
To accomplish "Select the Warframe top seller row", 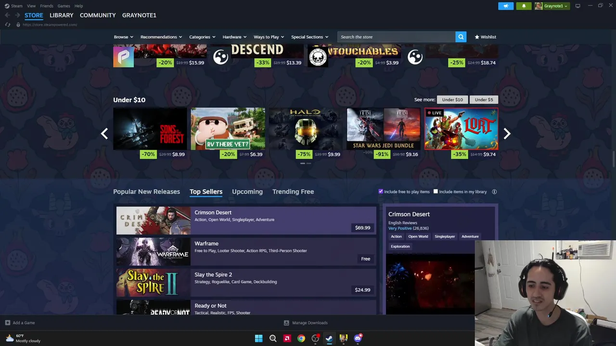I will click(x=246, y=251).
